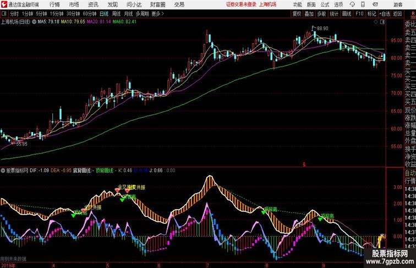Click the MA5: 79.18 value label
This screenshot has height=268, width=416.
tap(48, 22)
